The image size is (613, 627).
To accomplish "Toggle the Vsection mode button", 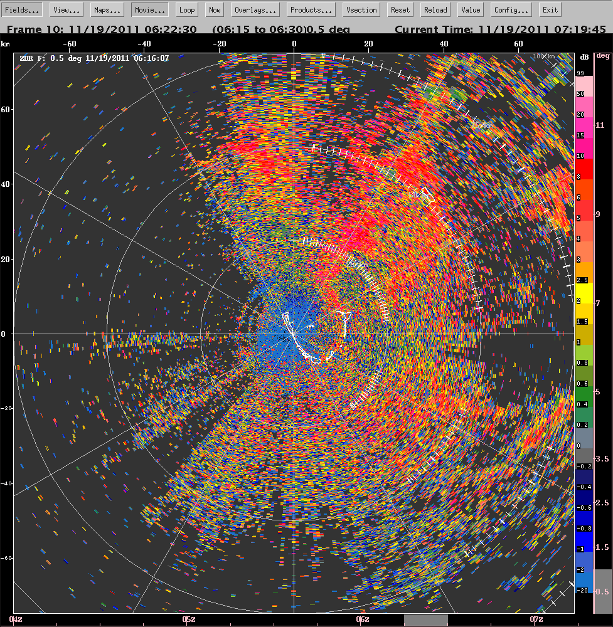I will click(x=361, y=10).
